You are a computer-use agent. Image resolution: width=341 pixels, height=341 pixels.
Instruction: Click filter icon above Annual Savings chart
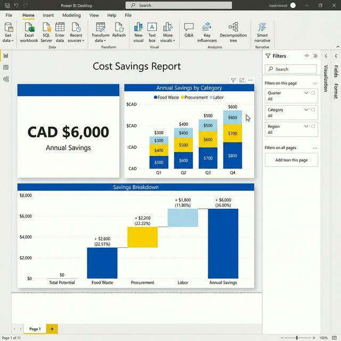[x=233, y=80]
